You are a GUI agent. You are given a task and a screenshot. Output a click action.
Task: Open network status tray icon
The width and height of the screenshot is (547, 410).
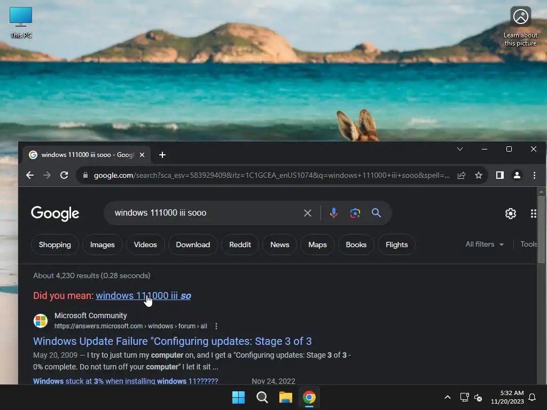[x=464, y=397]
